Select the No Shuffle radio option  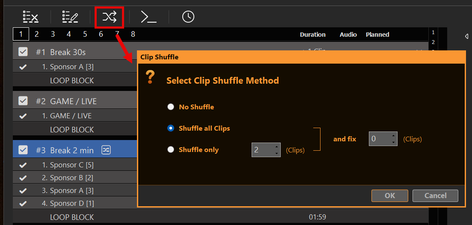click(171, 107)
